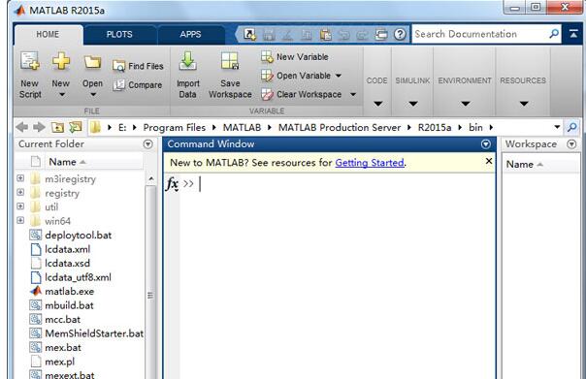Open the Open Variable dropdown arrow

[x=339, y=76]
